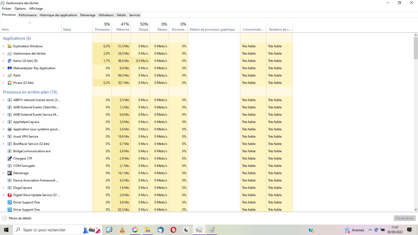This screenshot has width=418, height=235.
Task: Open Picasa from the taskbar
Action: (x=135, y=230)
